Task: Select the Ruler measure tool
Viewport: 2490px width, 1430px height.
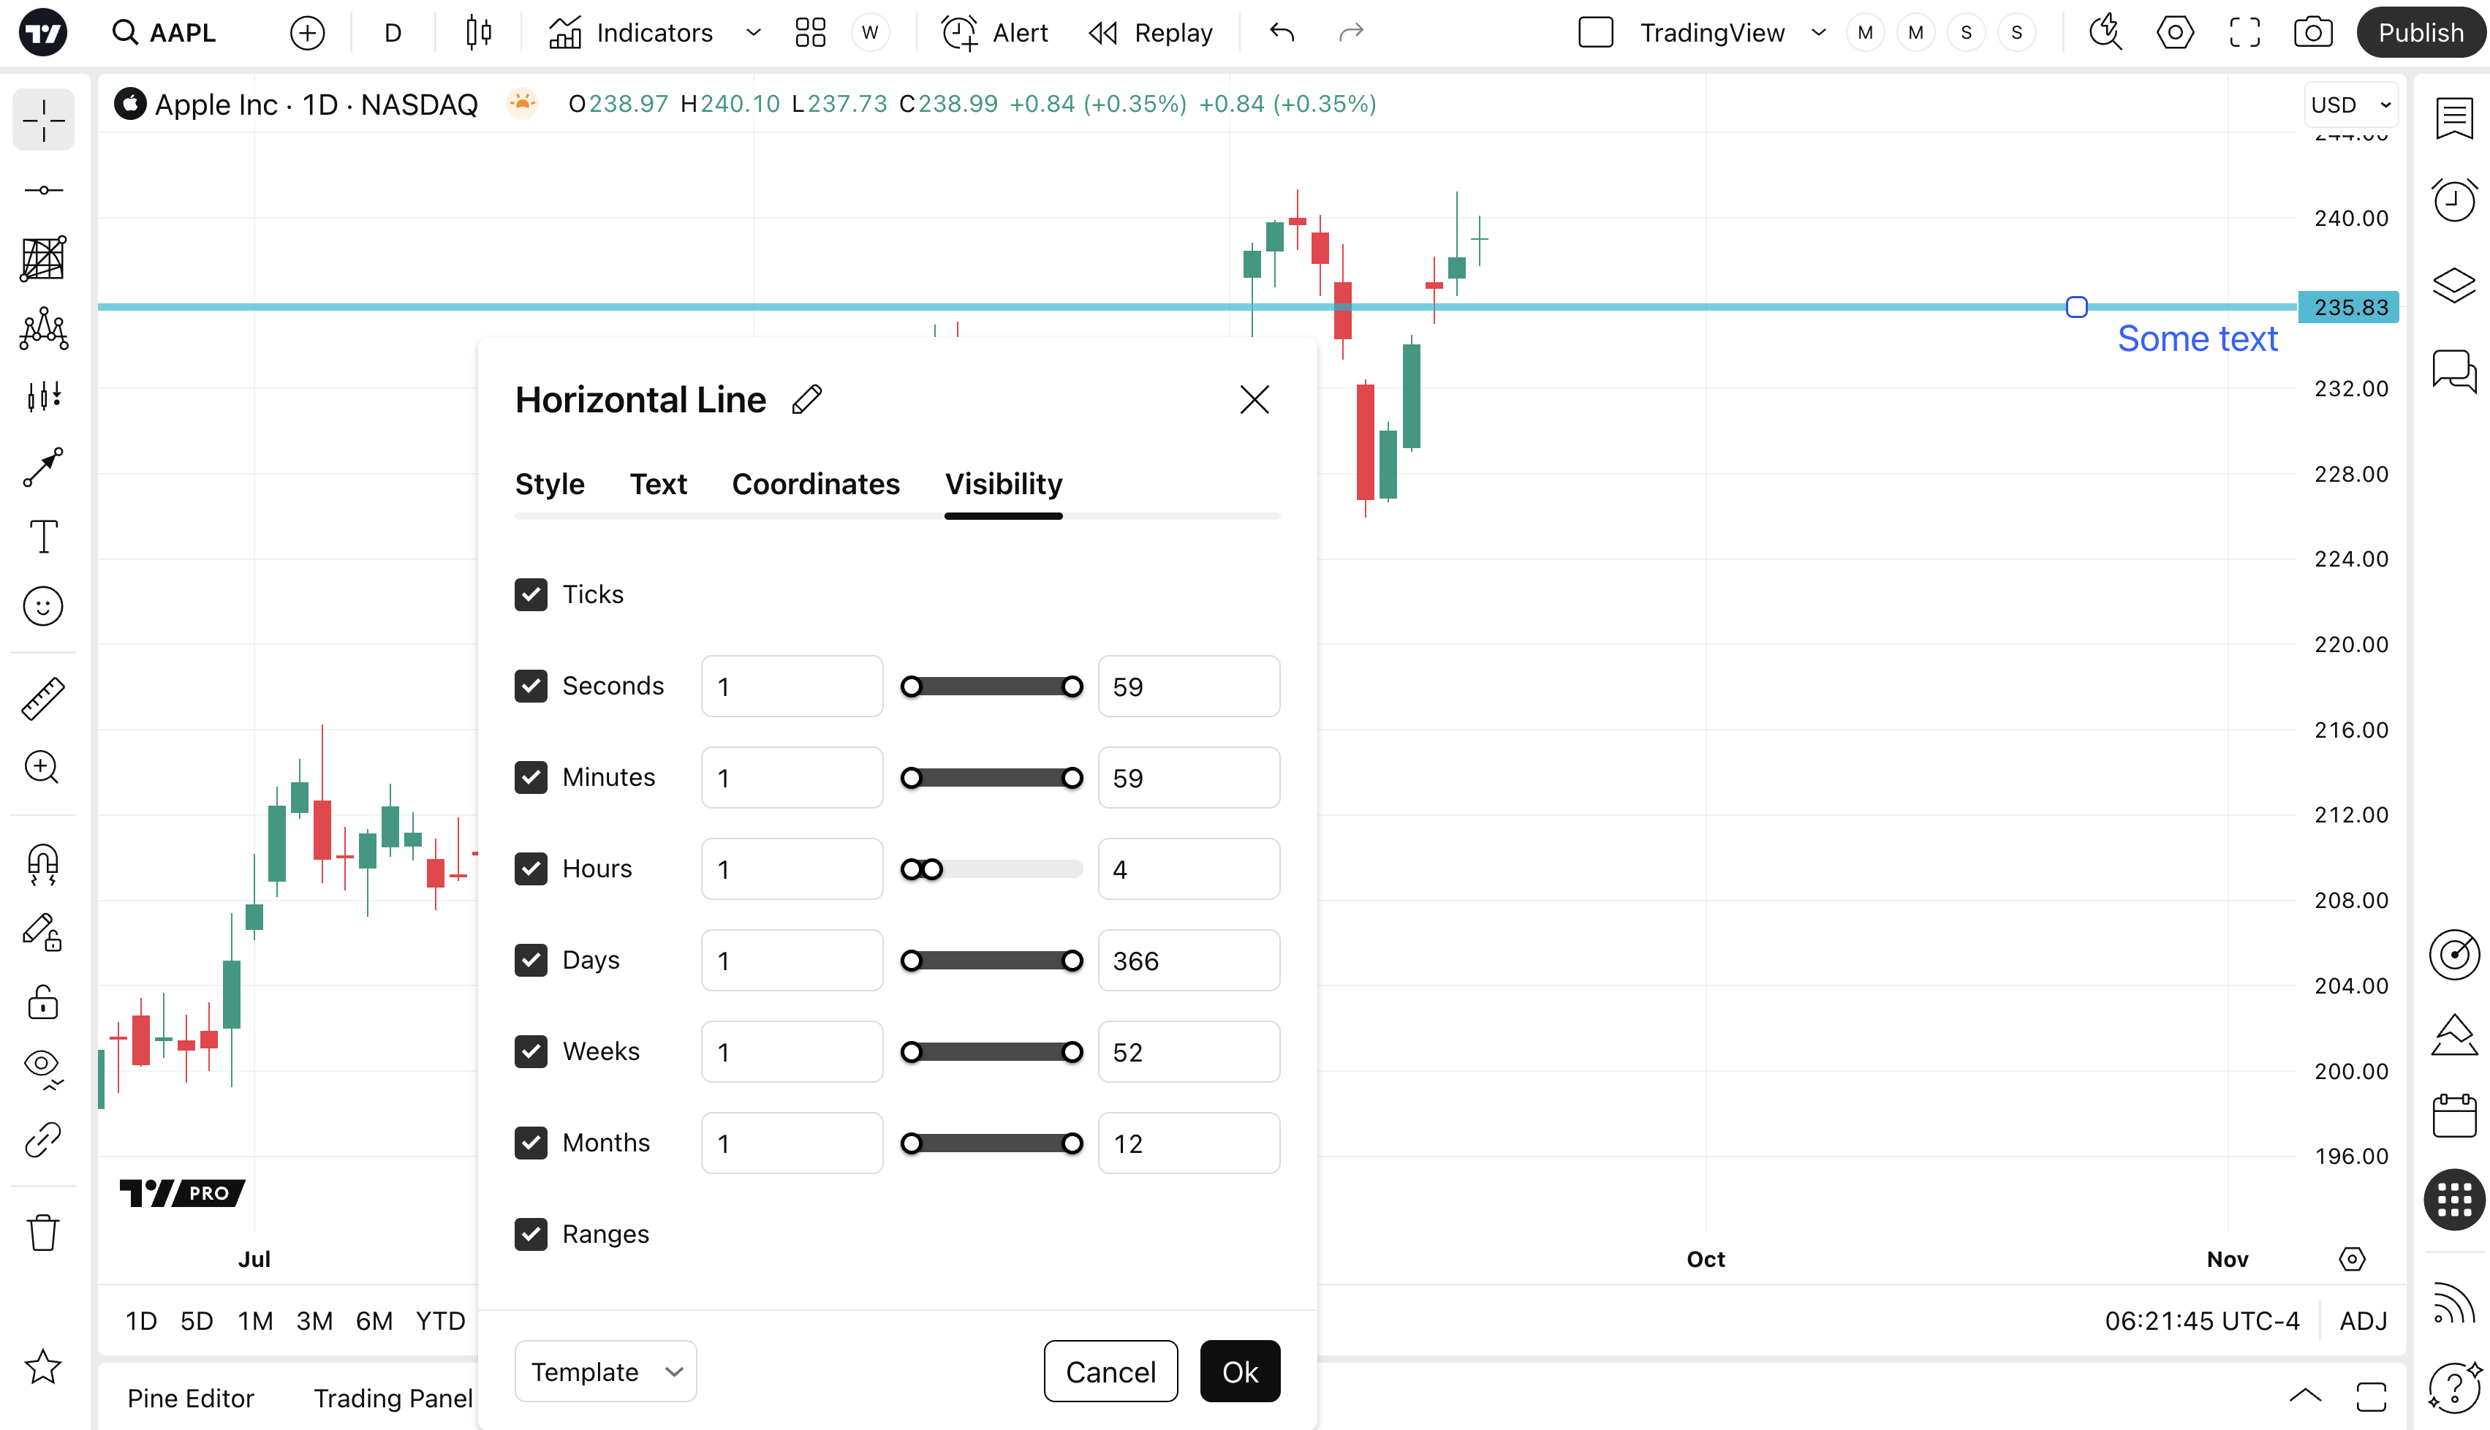Action: tap(43, 698)
